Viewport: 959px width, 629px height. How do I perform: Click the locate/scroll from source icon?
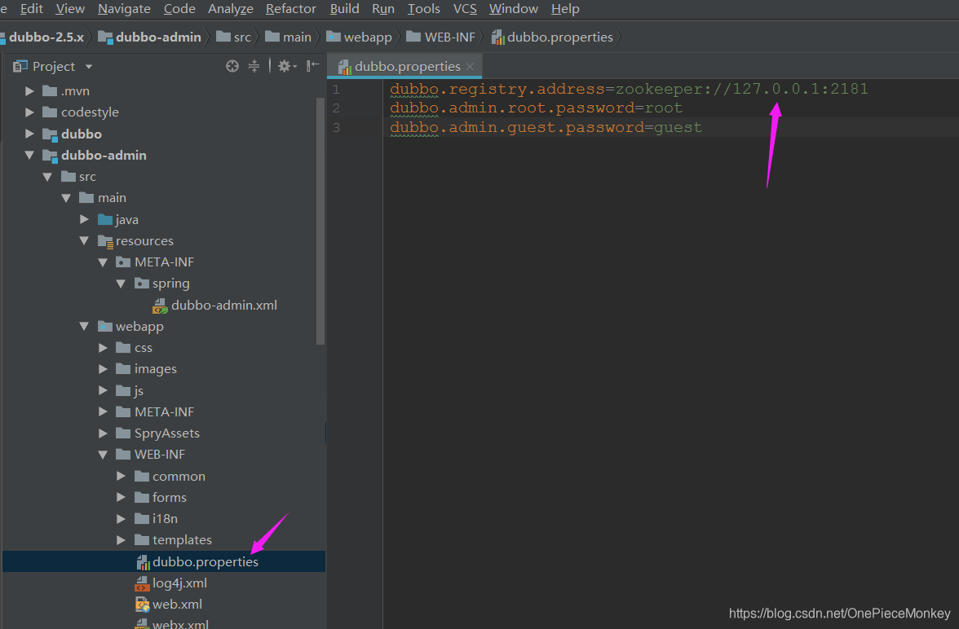coord(232,66)
